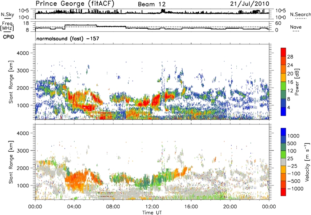The width and height of the screenshot is (311, 215).
Task: Select the normalsound (fast) -157 text
Action: pyautogui.click(x=68, y=38)
